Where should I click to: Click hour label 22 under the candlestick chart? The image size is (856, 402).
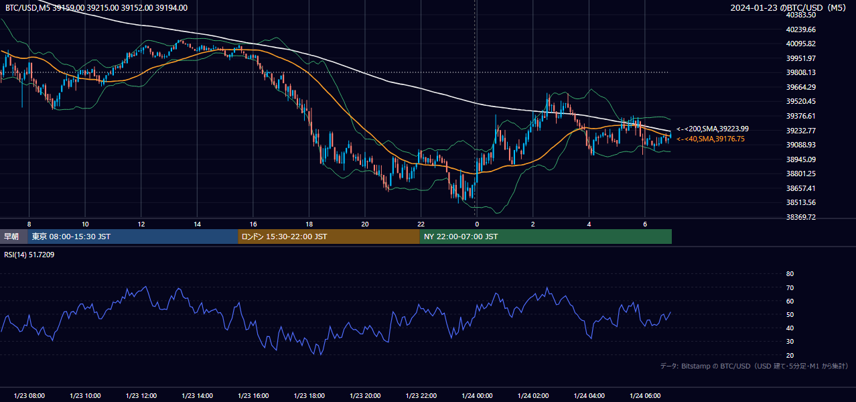[x=421, y=224]
